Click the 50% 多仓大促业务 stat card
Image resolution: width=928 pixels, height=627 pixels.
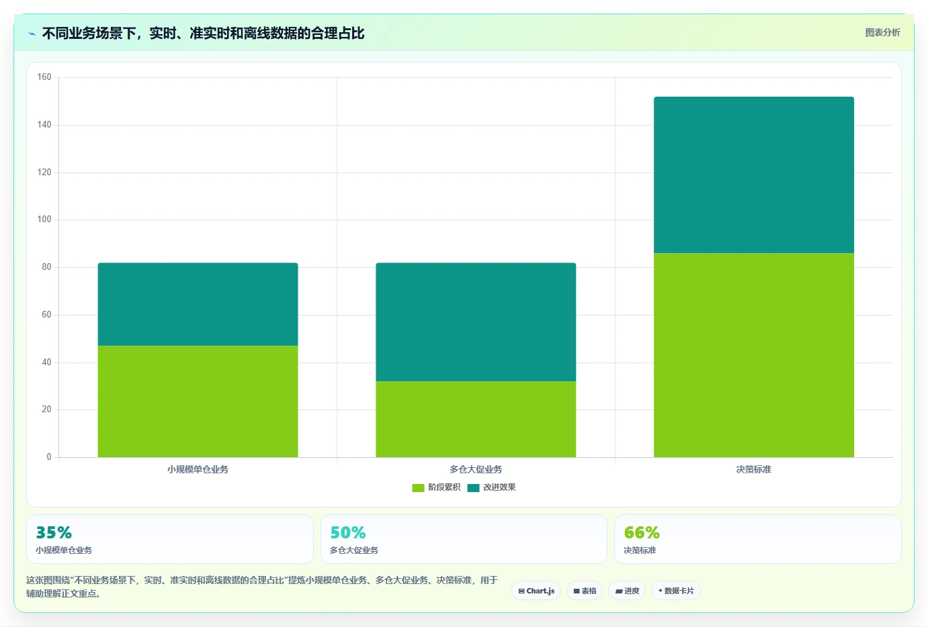pos(464,539)
